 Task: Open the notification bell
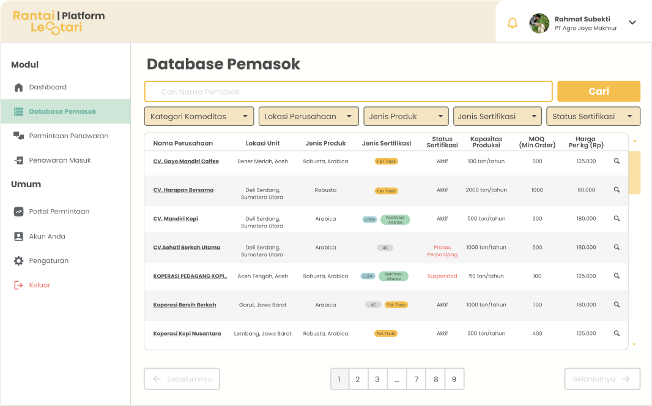[x=513, y=21]
